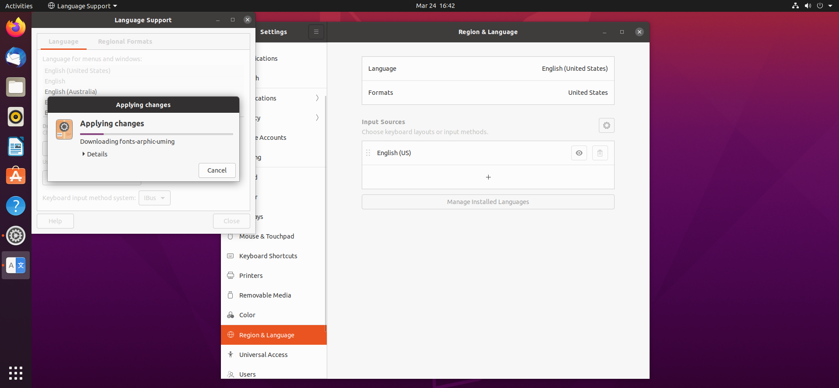Screen dimensions: 839x388
Task: Open Settings hamburger menu
Action: [x=316, y=32]
